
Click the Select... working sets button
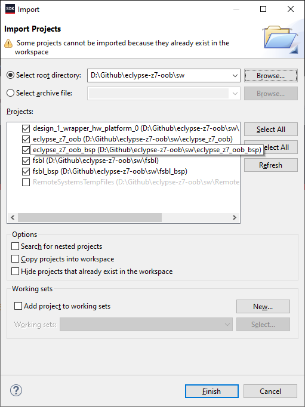click(x=263, y=325)
